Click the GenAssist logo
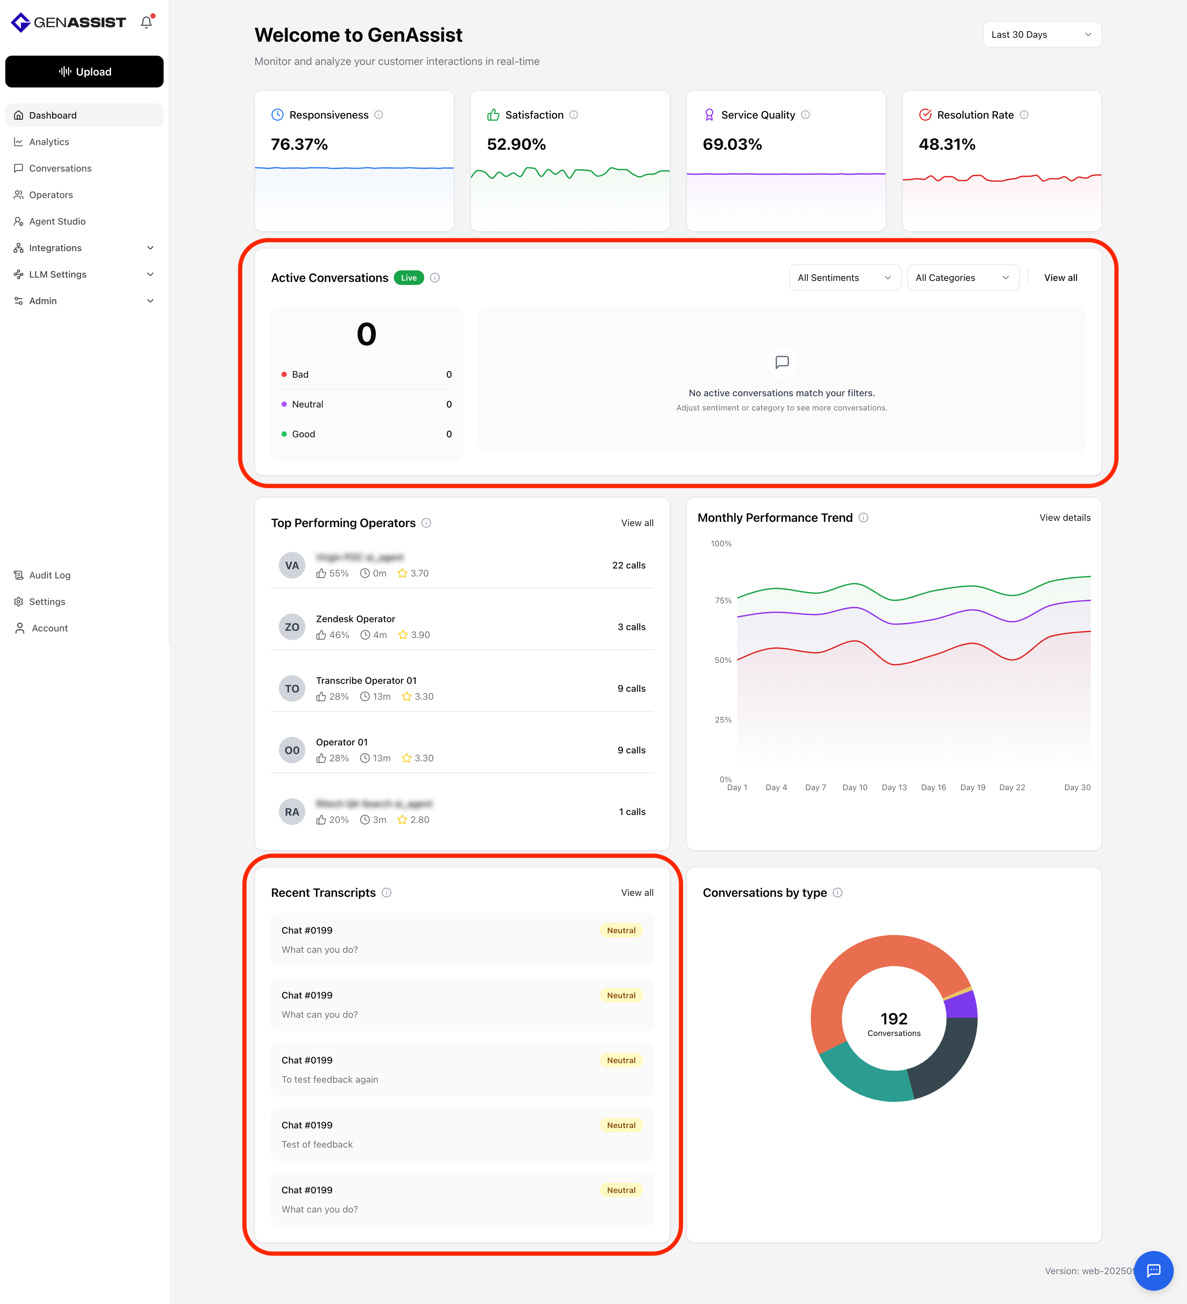 [69, 22]
